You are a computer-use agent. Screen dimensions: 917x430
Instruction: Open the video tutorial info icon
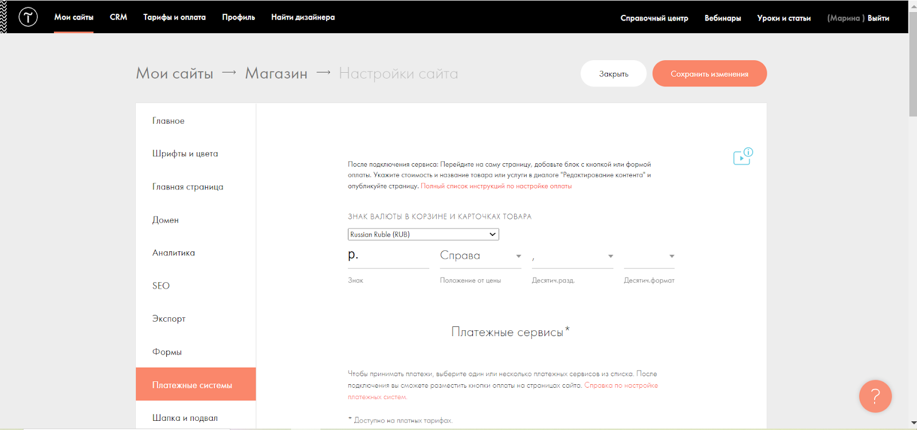[x=743, y=156]
